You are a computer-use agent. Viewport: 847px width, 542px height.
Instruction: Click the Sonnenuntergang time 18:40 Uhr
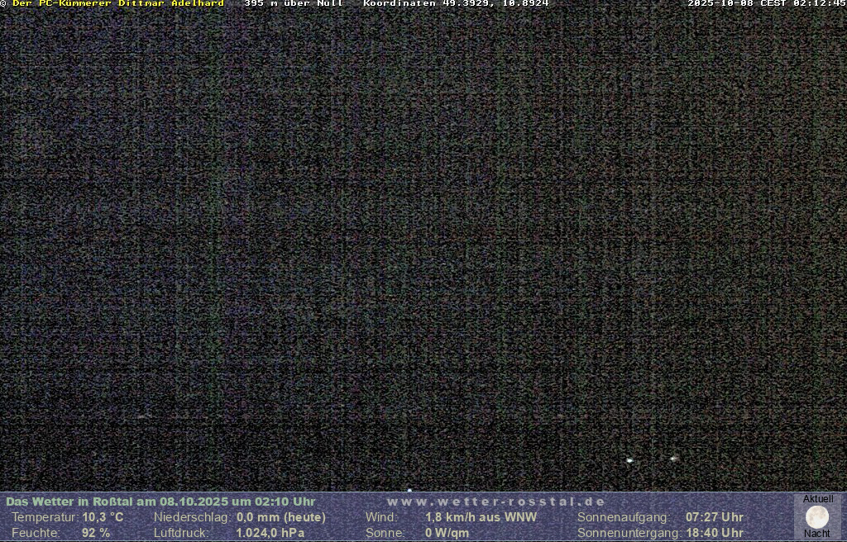pos(714,533)
